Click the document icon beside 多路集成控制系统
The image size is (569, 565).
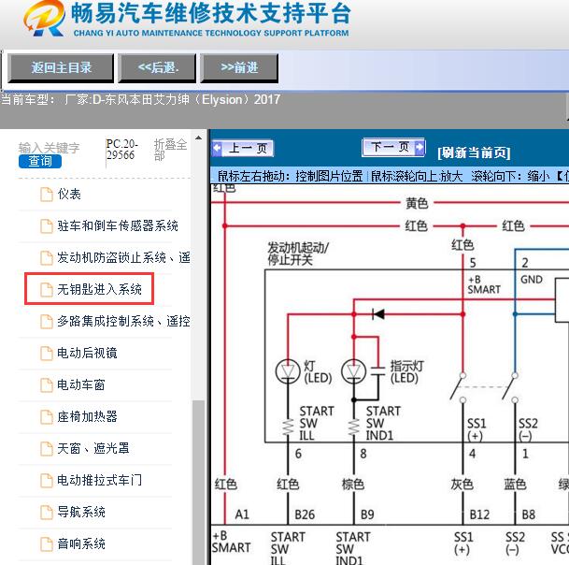(x=47, y=322)
